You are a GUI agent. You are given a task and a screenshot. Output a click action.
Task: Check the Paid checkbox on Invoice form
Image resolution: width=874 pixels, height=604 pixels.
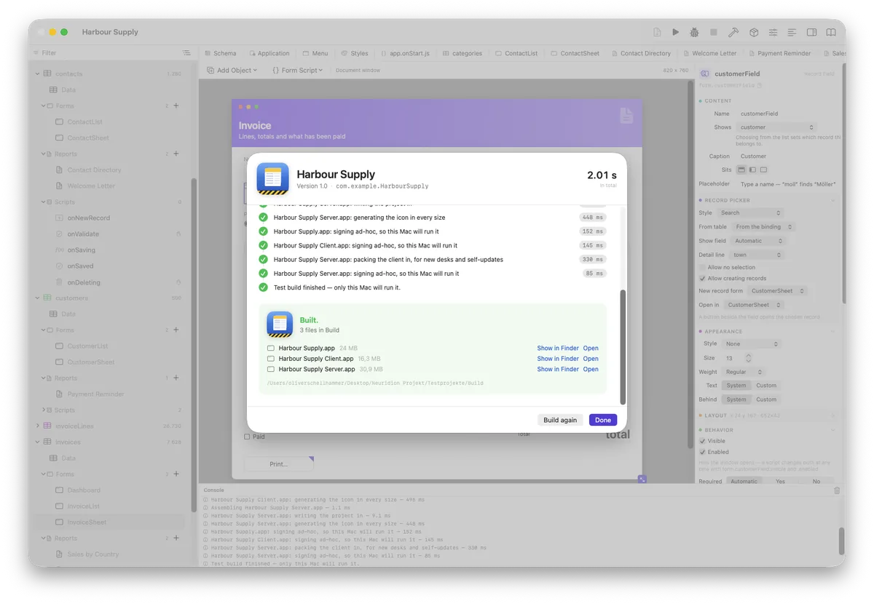tap(247, 437)
